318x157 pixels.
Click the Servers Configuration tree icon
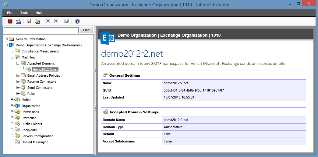pos(17,136)
